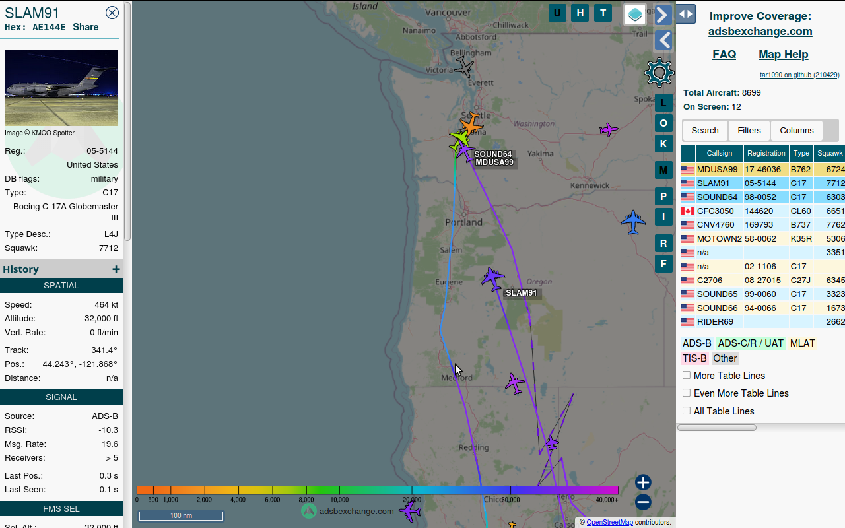Expand the History section with plus
This screenshot has width=845, height=528.
(116, 269)
